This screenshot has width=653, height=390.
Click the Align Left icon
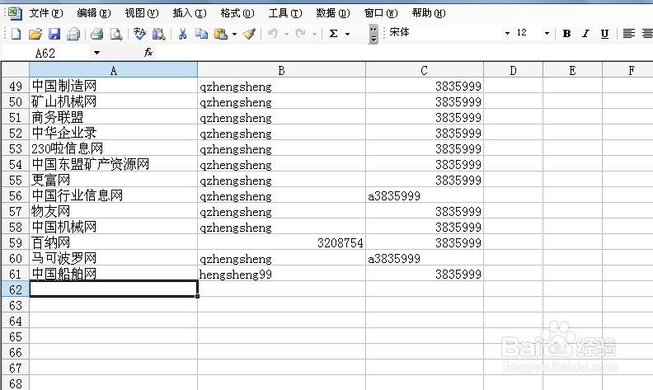pyautogui.click(x=628, y=33)
